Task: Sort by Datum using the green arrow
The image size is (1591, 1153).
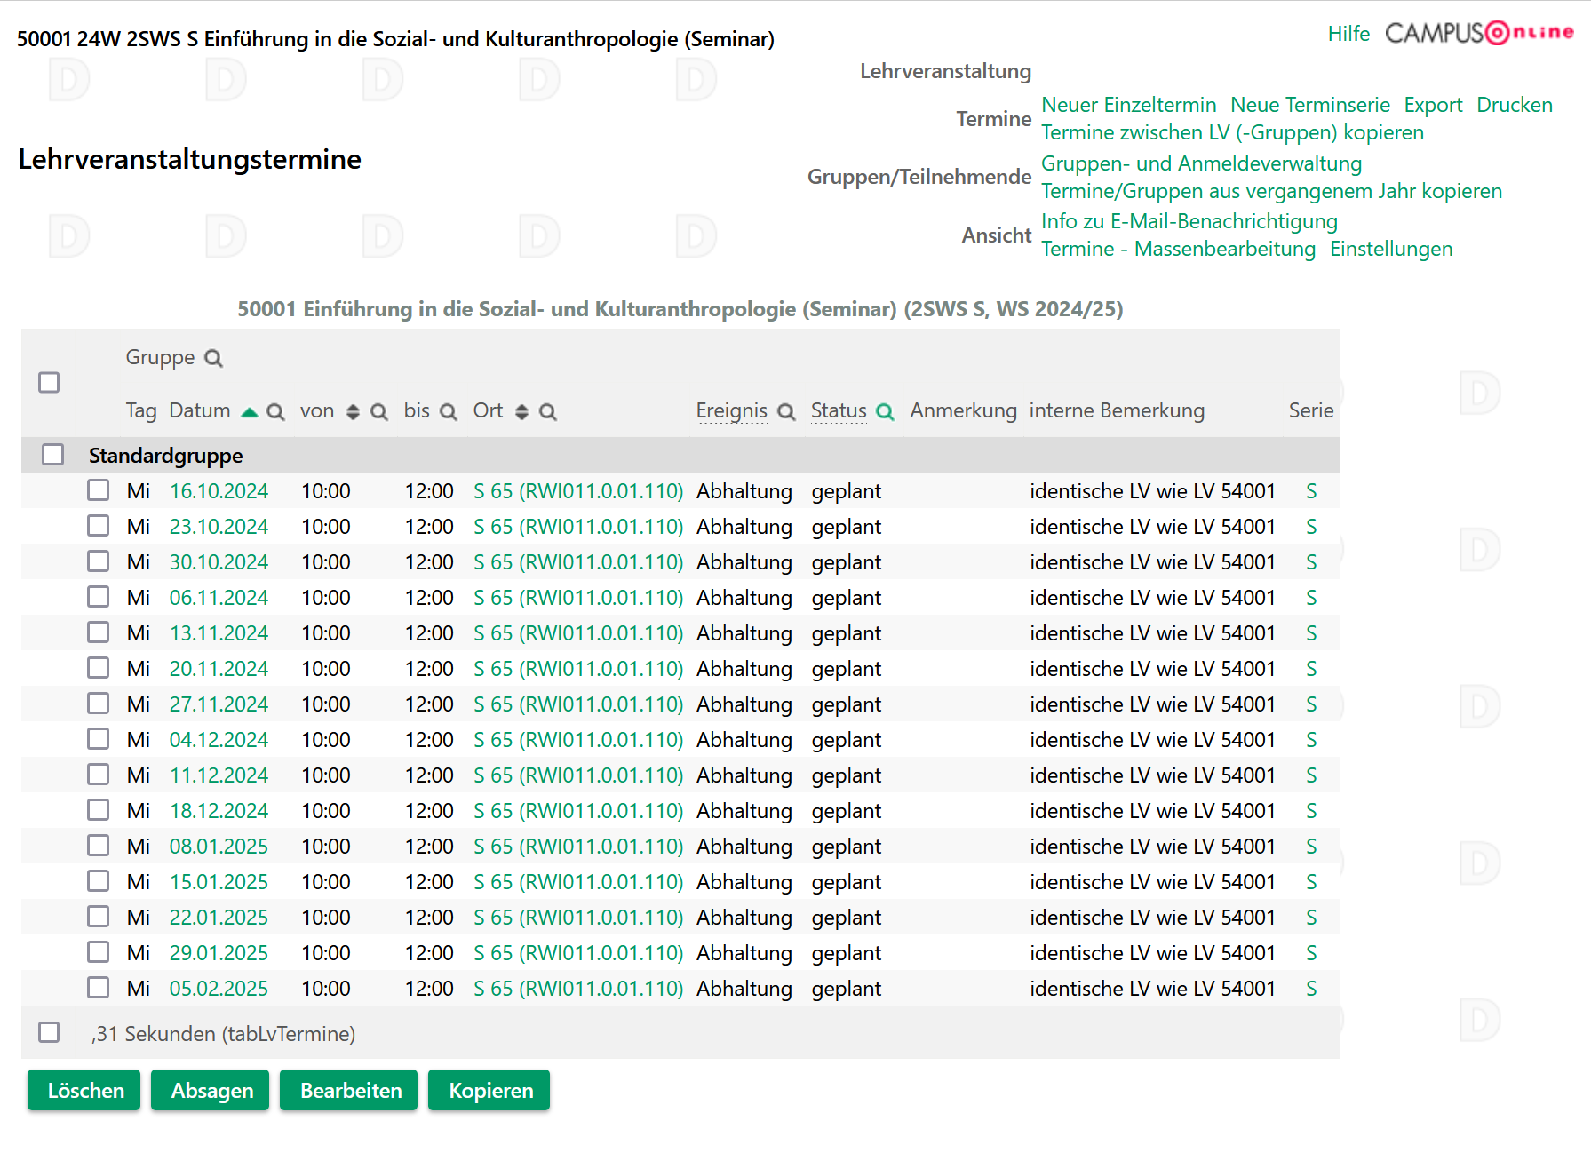Action: coord(250,412)
